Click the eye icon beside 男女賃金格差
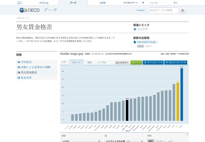 click(x=19, y=72)
